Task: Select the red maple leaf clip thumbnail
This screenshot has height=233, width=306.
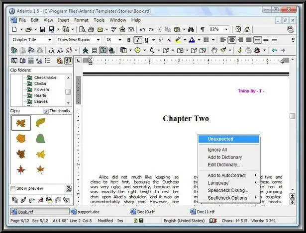Action: pos(21,170)
